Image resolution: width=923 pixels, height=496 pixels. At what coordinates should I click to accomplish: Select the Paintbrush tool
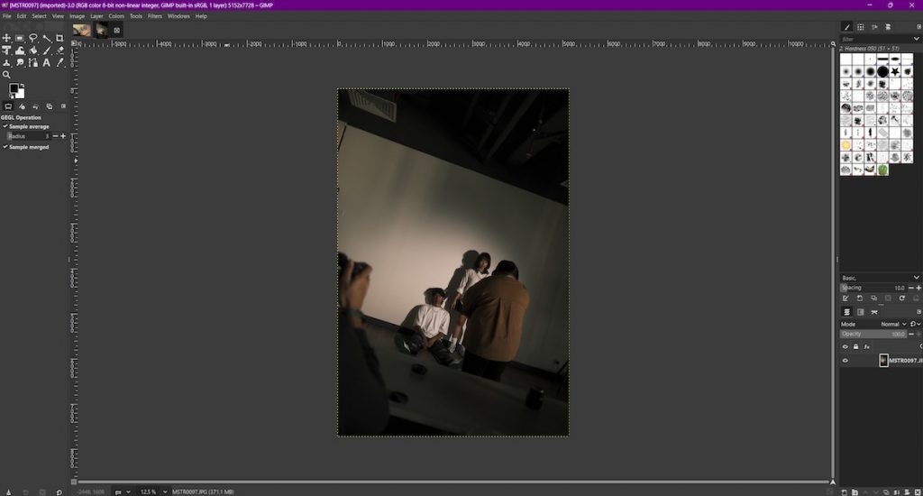tap(47, 51)
